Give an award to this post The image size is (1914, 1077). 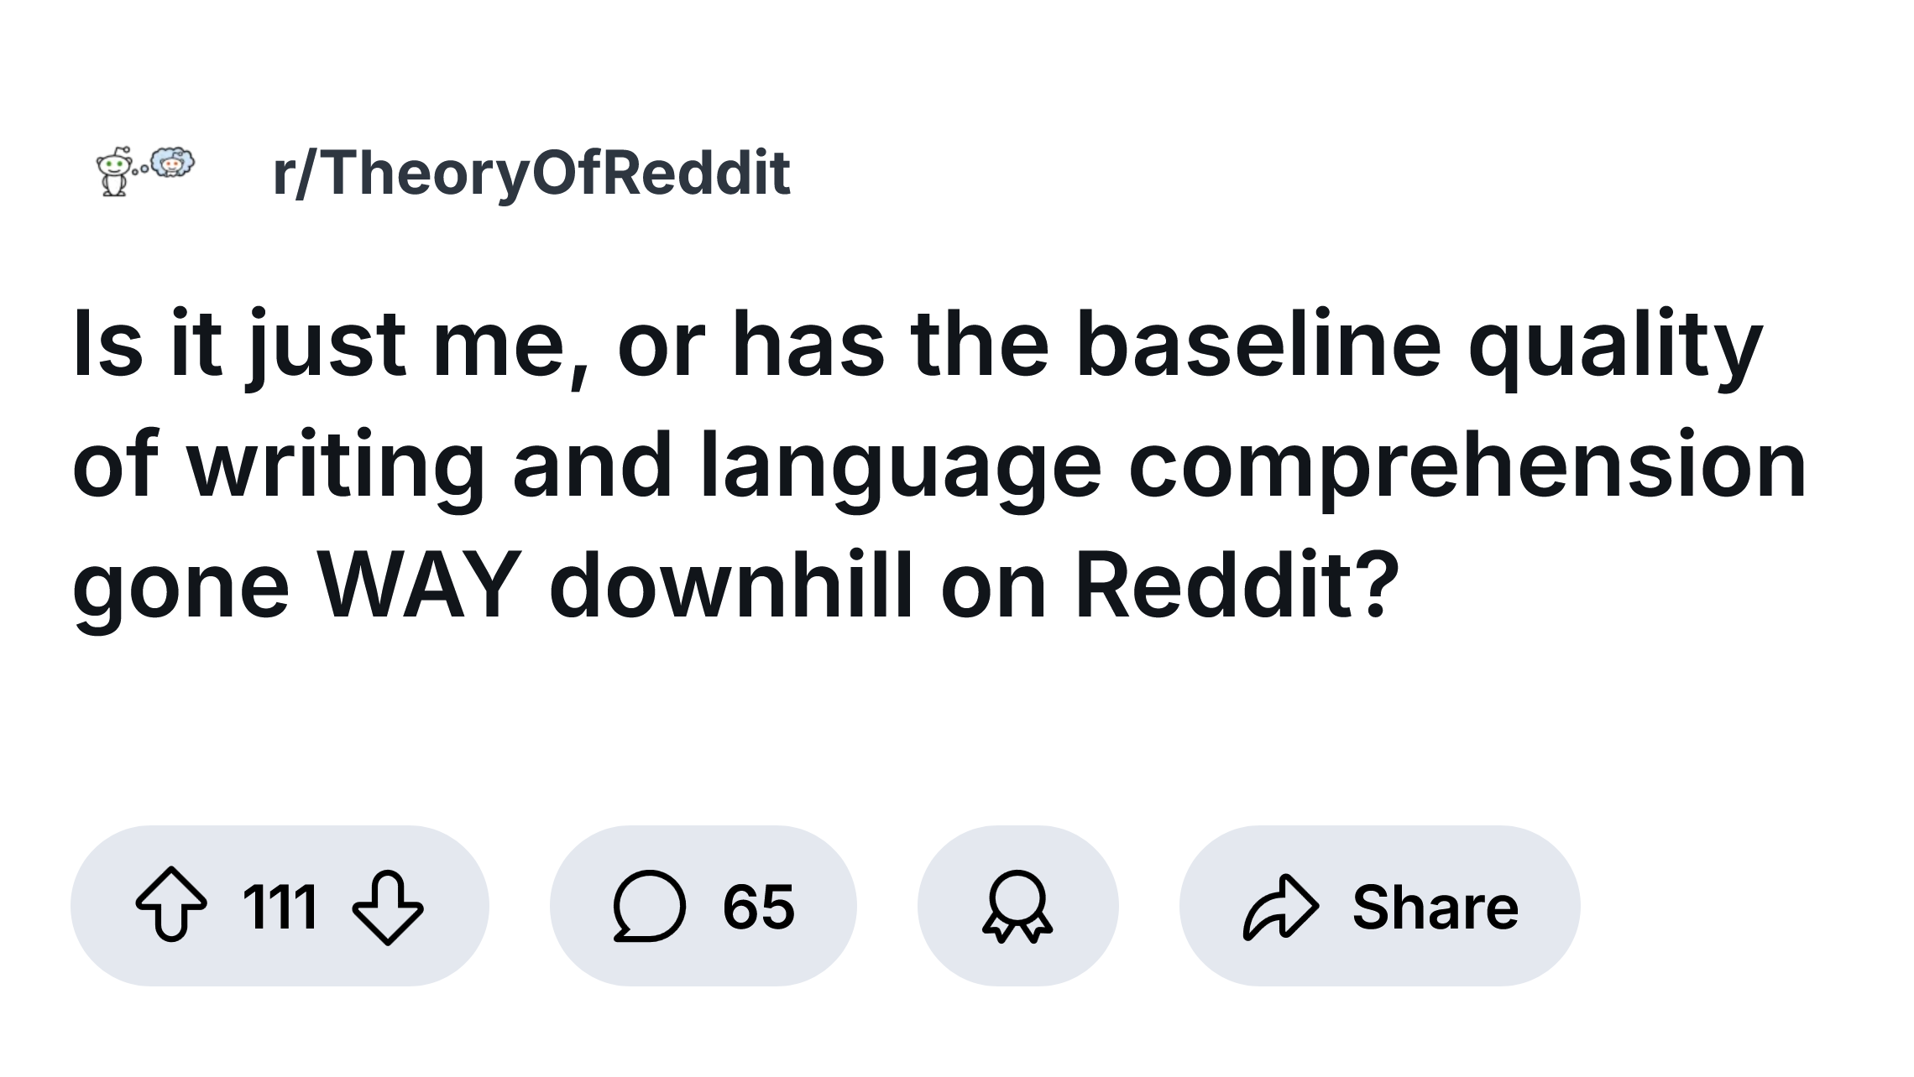point(1017,907)
